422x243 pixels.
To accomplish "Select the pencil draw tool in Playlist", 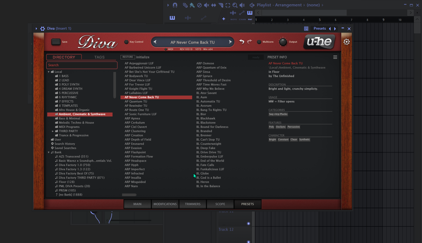I will click(185, 5).
